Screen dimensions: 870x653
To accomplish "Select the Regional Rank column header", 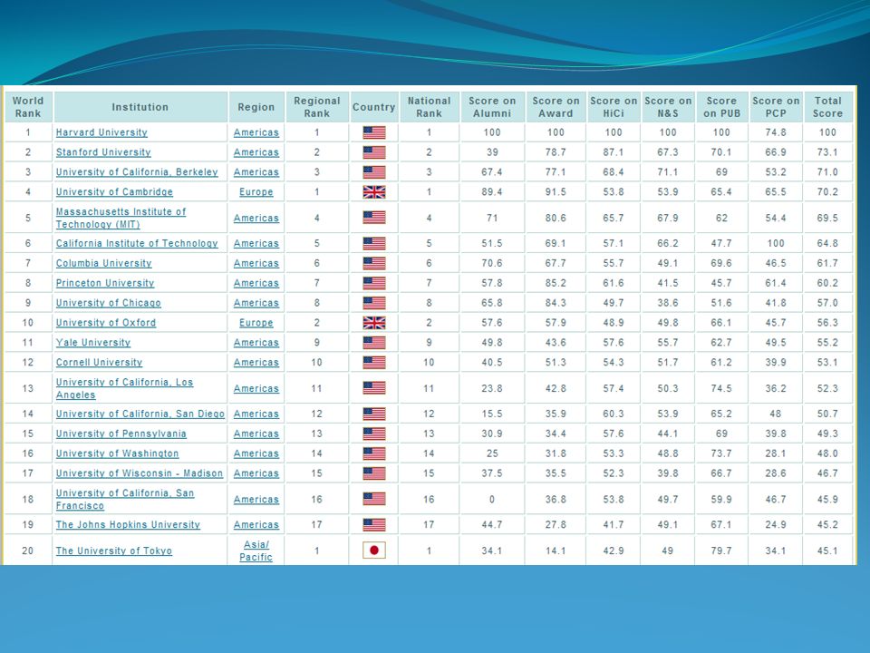I will click(317, 107).
